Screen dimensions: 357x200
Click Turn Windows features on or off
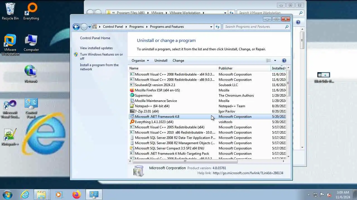pyautogui.click(x=102, y=56)
